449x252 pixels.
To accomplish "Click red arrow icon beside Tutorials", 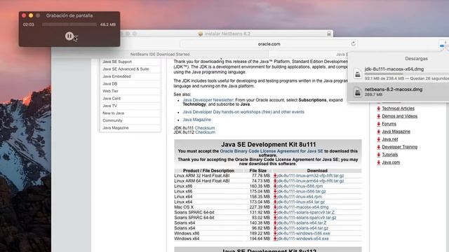I will pos(379,155).
